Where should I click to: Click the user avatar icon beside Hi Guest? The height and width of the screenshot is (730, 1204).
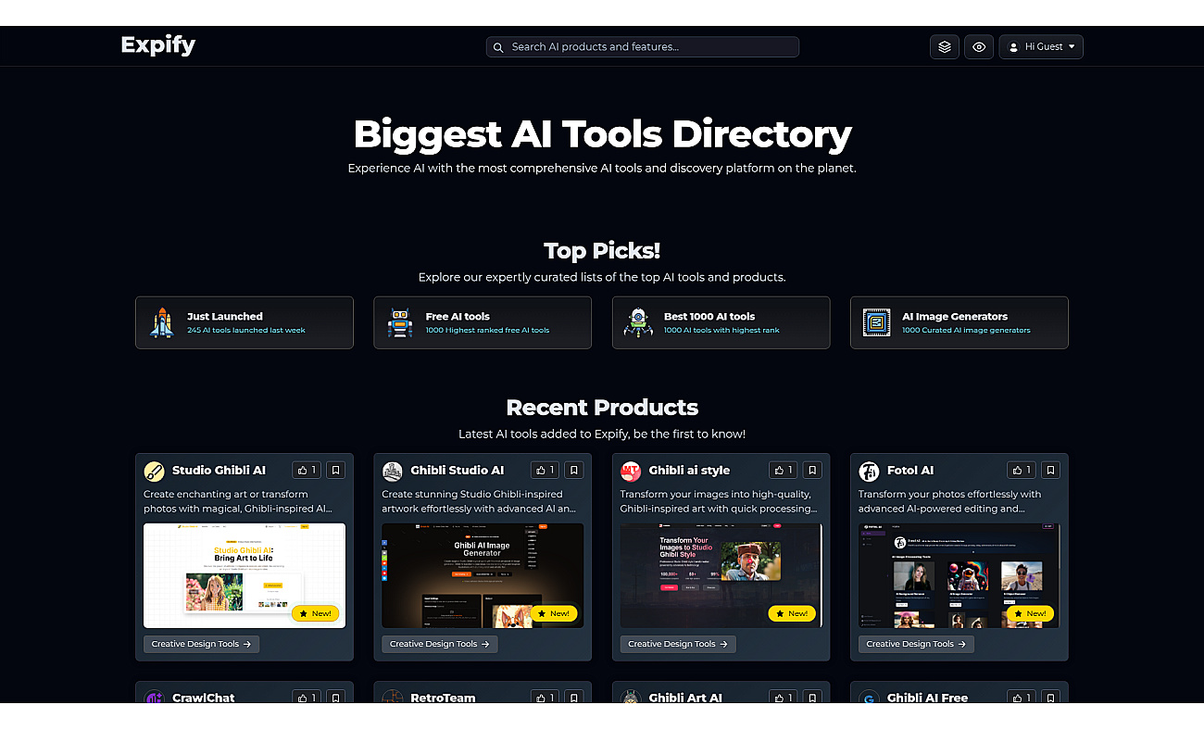tap(1013, 47)
